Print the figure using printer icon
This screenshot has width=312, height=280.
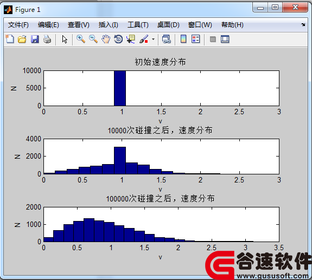[x=47, y=39]
